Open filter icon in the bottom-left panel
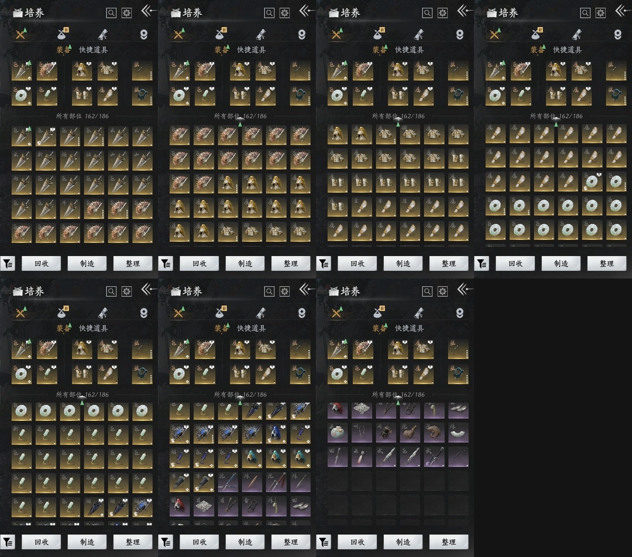632x557 pixels. pyautogui.click(x=8, y=542)
